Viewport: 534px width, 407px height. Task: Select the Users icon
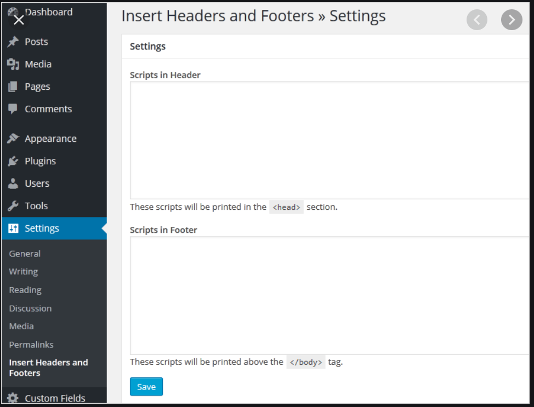[13, 183]
